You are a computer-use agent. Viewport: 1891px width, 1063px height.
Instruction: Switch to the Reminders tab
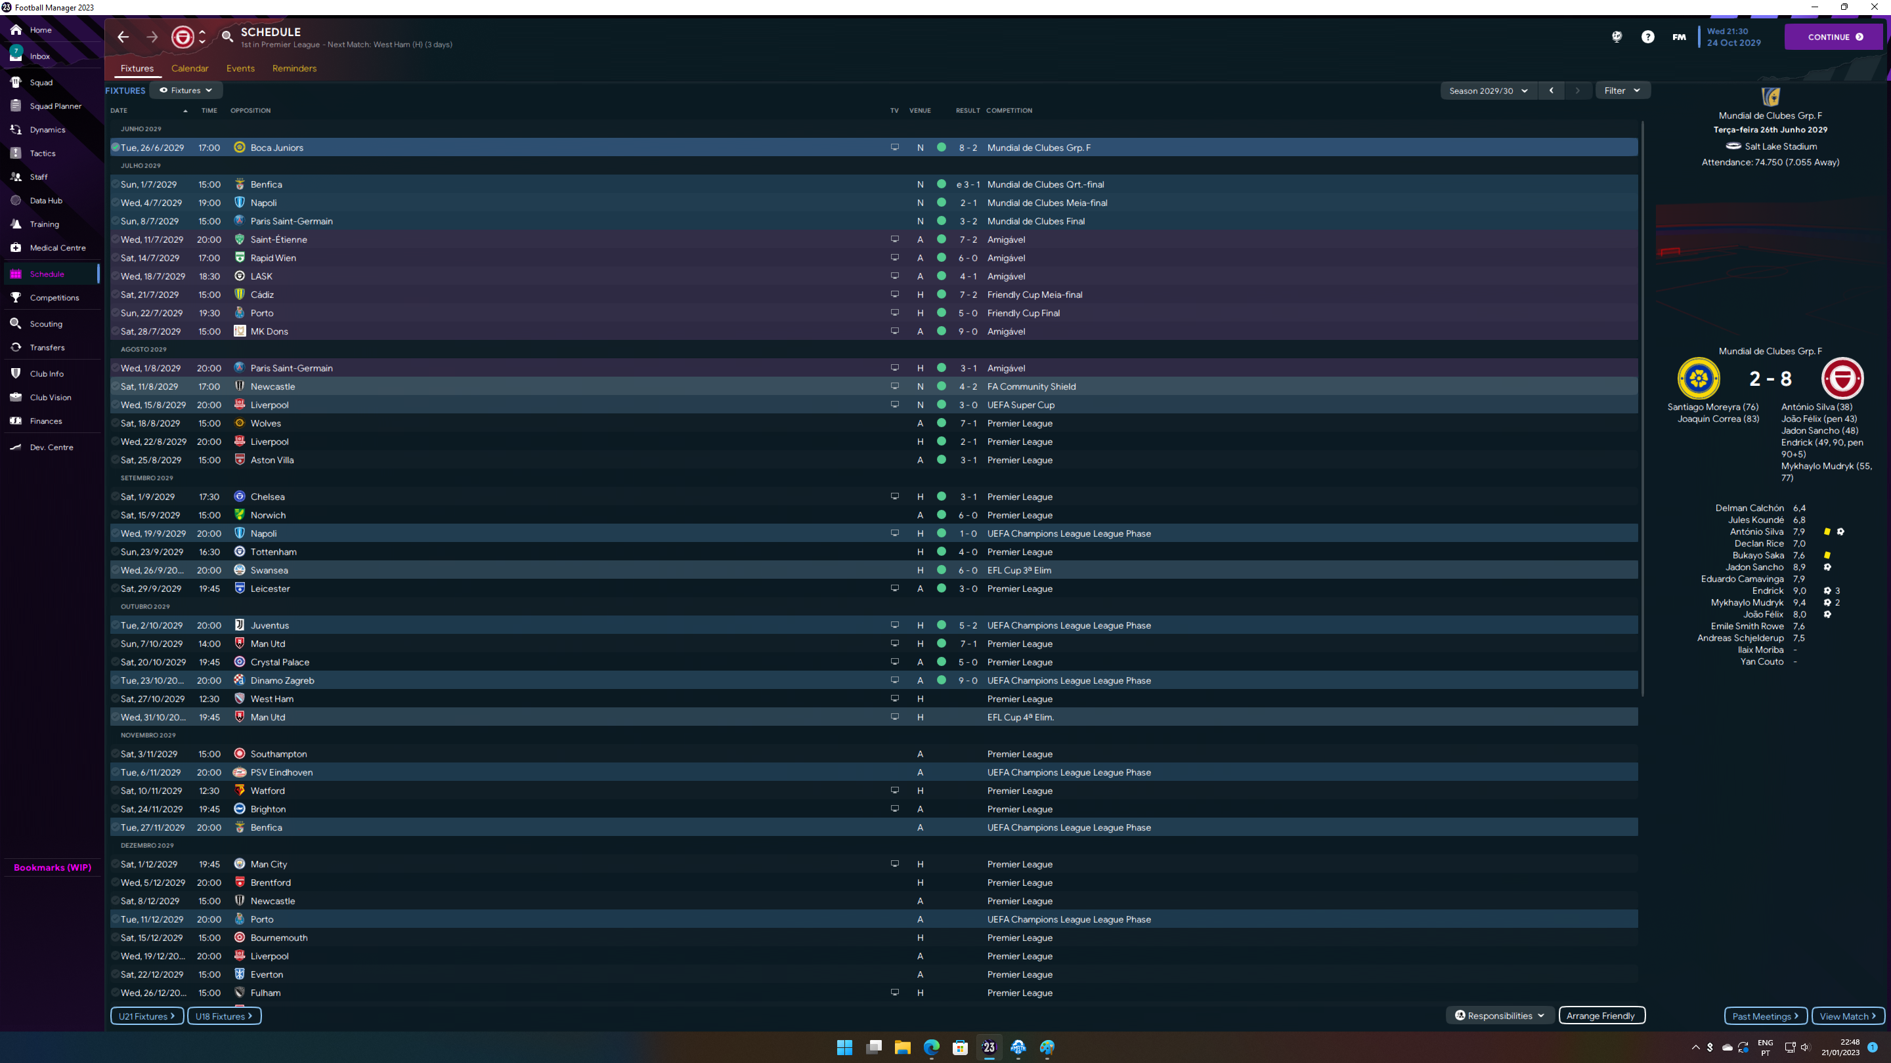(x=293, y=68)
